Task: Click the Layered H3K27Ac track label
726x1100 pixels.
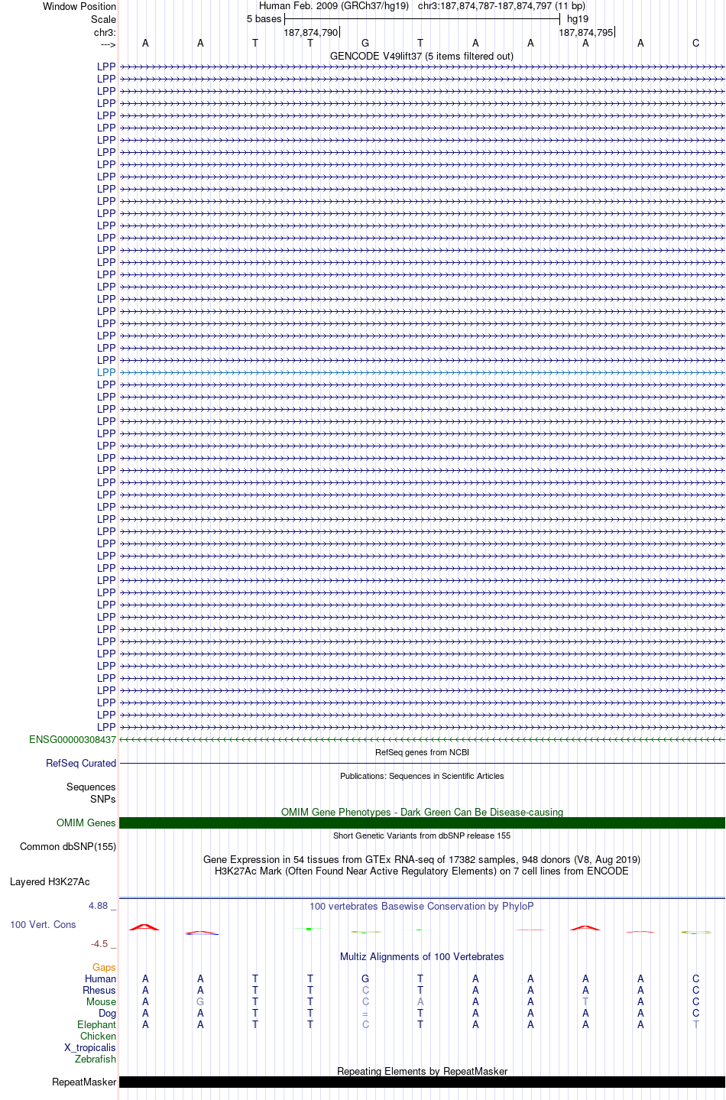Action: tap(50, 881)
